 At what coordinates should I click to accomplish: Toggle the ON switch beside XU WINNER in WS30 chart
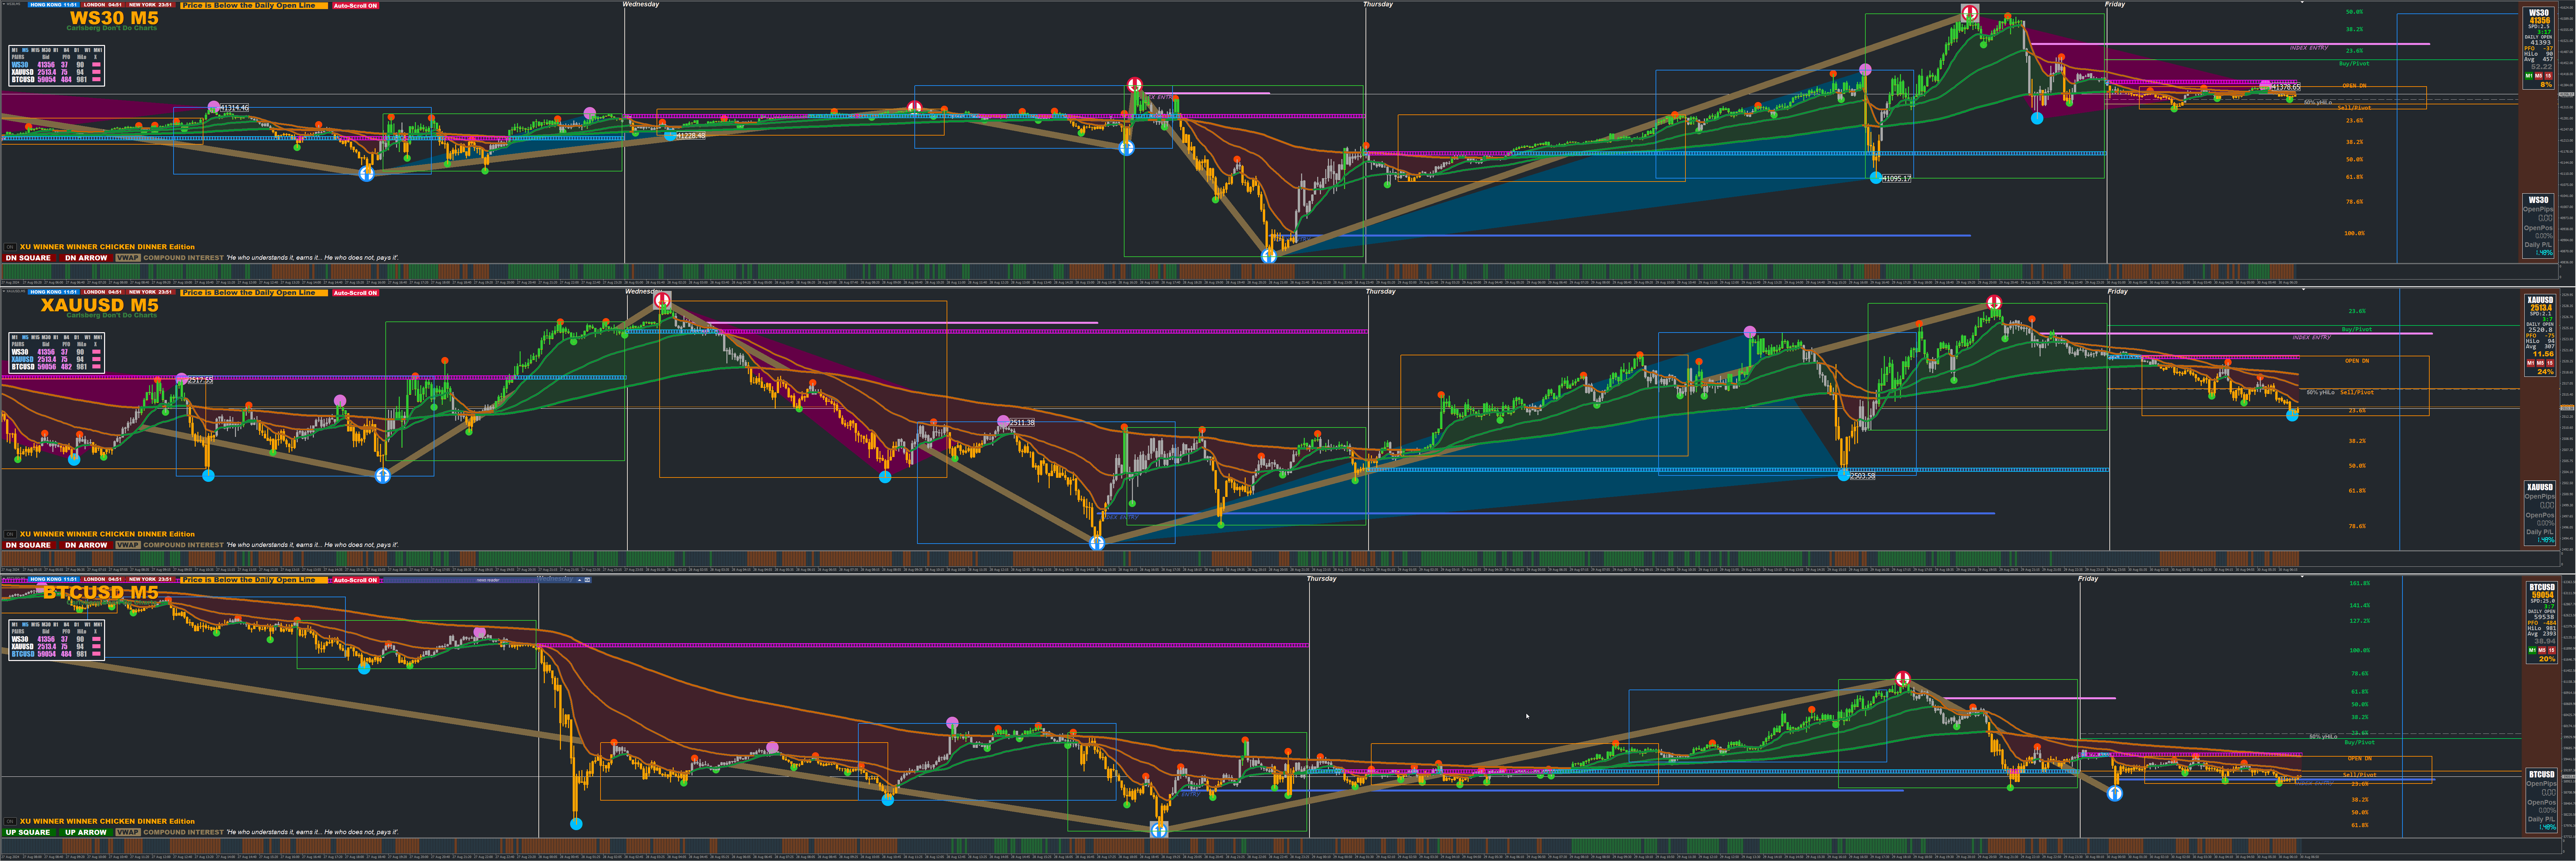tap(10, 247)
